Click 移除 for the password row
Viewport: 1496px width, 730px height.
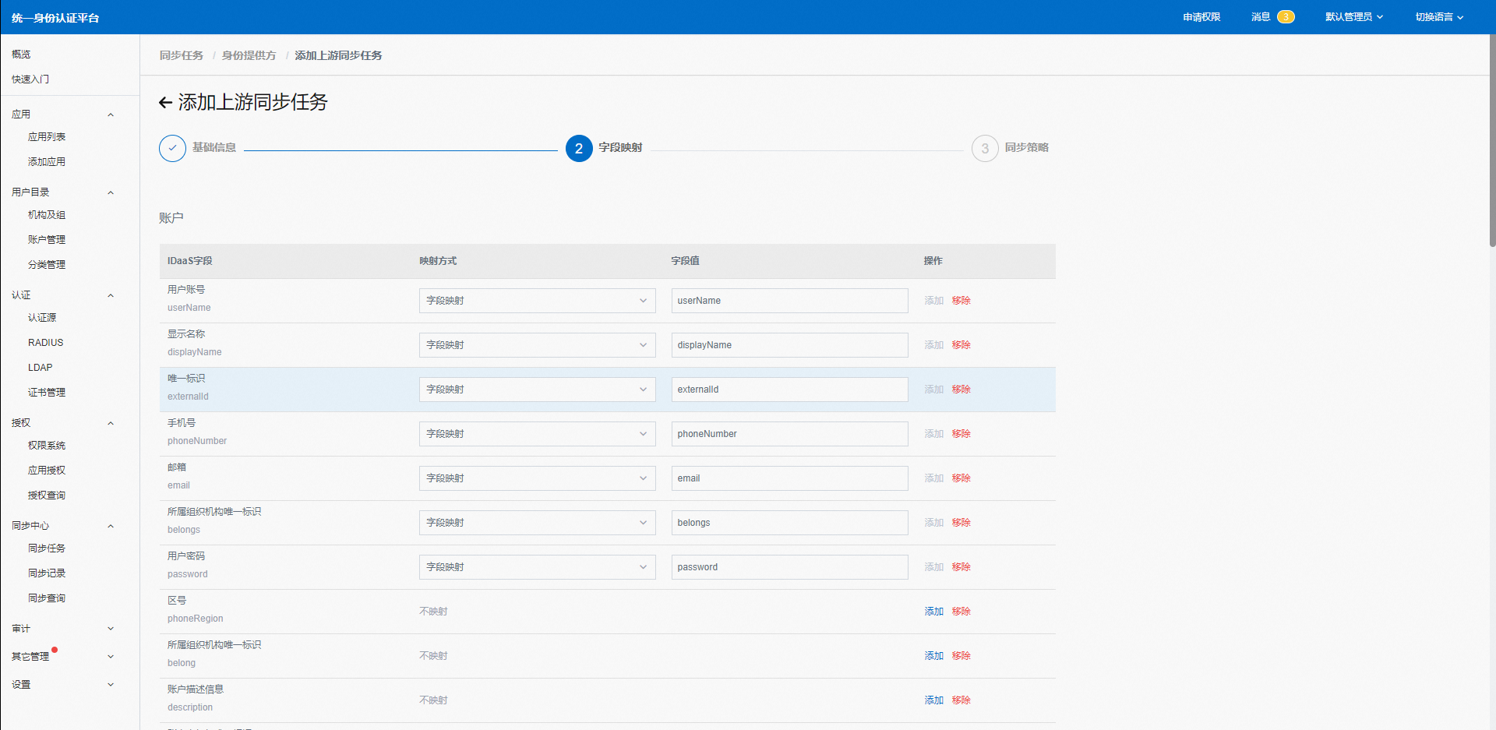[961, 567]
